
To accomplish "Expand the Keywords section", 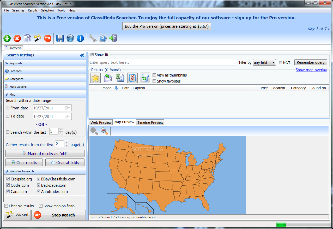I will coord(45,63).
